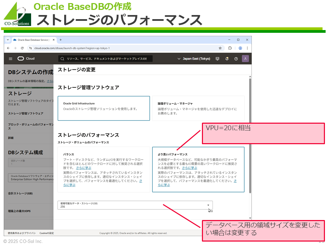Go forward in browser history
Image resolution: width=328 pixels, height=246 pixels.
point(15,48)
